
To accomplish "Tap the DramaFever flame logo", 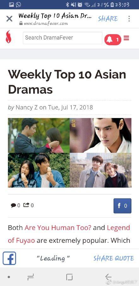I will pos(9,37).
